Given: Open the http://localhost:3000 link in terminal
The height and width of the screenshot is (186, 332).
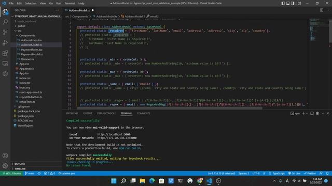Looking at the screenshot, I should [114, 134].
